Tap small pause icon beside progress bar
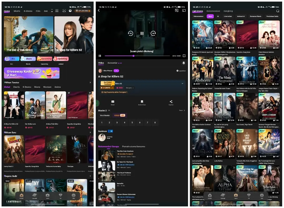This screenshot has width=284, height=208. (100, 56)
